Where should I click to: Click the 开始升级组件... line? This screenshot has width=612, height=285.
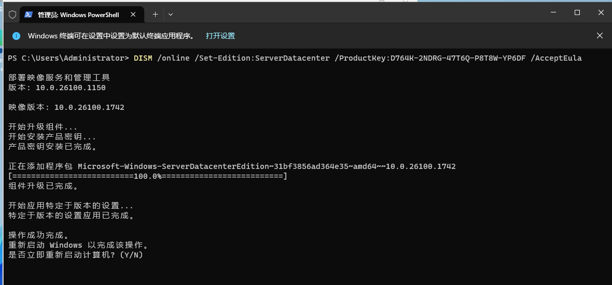pos(43,127)
